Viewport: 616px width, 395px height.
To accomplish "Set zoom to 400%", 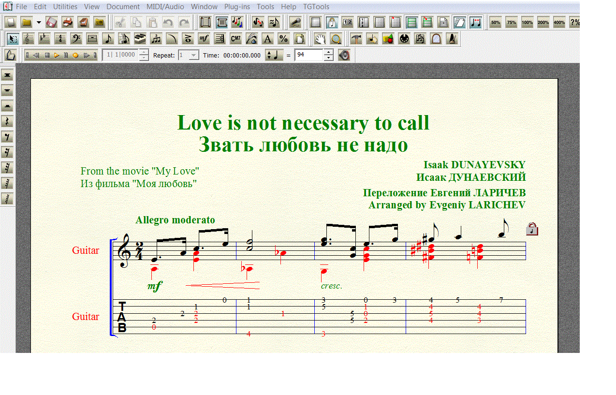I will (559, 22).
